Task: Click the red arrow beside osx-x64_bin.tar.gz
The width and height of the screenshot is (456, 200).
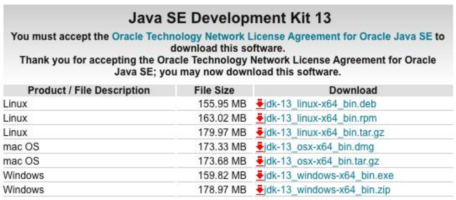Action: point(260,160)
